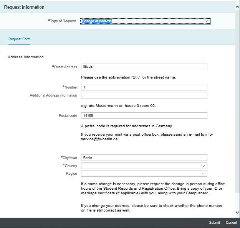This screenshot has width=240, height=228.
Task: Expand the Region dropdown chevron
Action: click(203, 174)
